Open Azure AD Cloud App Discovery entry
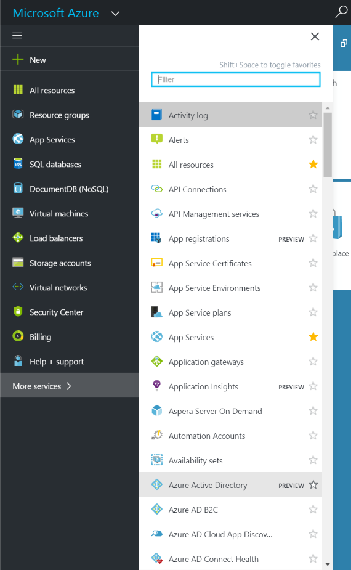Image resolution: width=351 pixels, height=570 pixels. (x=230, y=534)
